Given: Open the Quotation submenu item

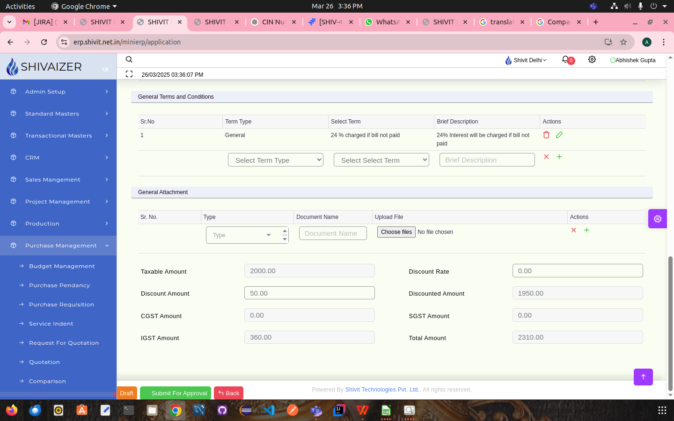Looking at the screenshot, I should (44, 362).
